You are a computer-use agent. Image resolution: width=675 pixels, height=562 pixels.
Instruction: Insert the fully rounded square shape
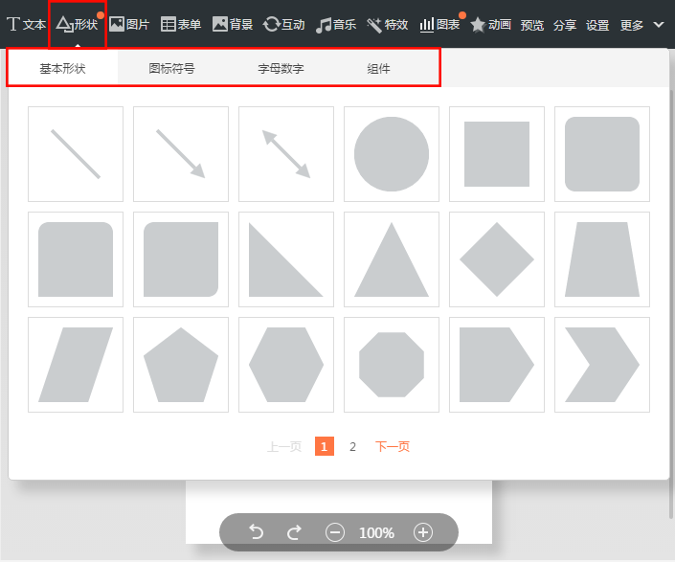coord(602,154)
